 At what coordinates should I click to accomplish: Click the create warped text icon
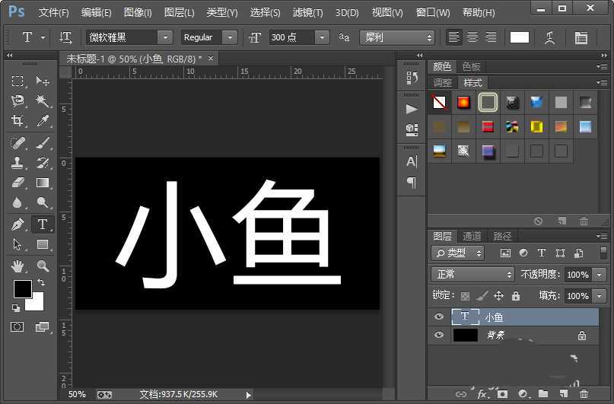550,37
